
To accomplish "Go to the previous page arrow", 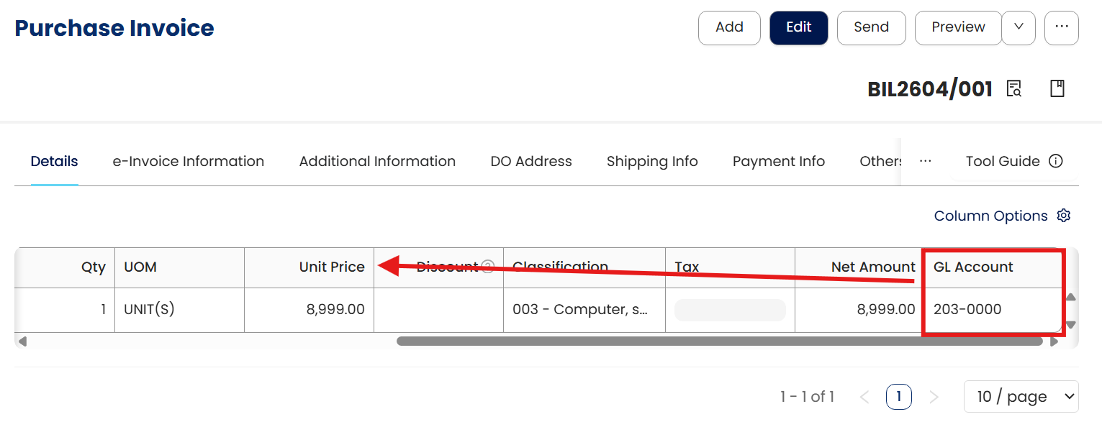I will (864, 396).
